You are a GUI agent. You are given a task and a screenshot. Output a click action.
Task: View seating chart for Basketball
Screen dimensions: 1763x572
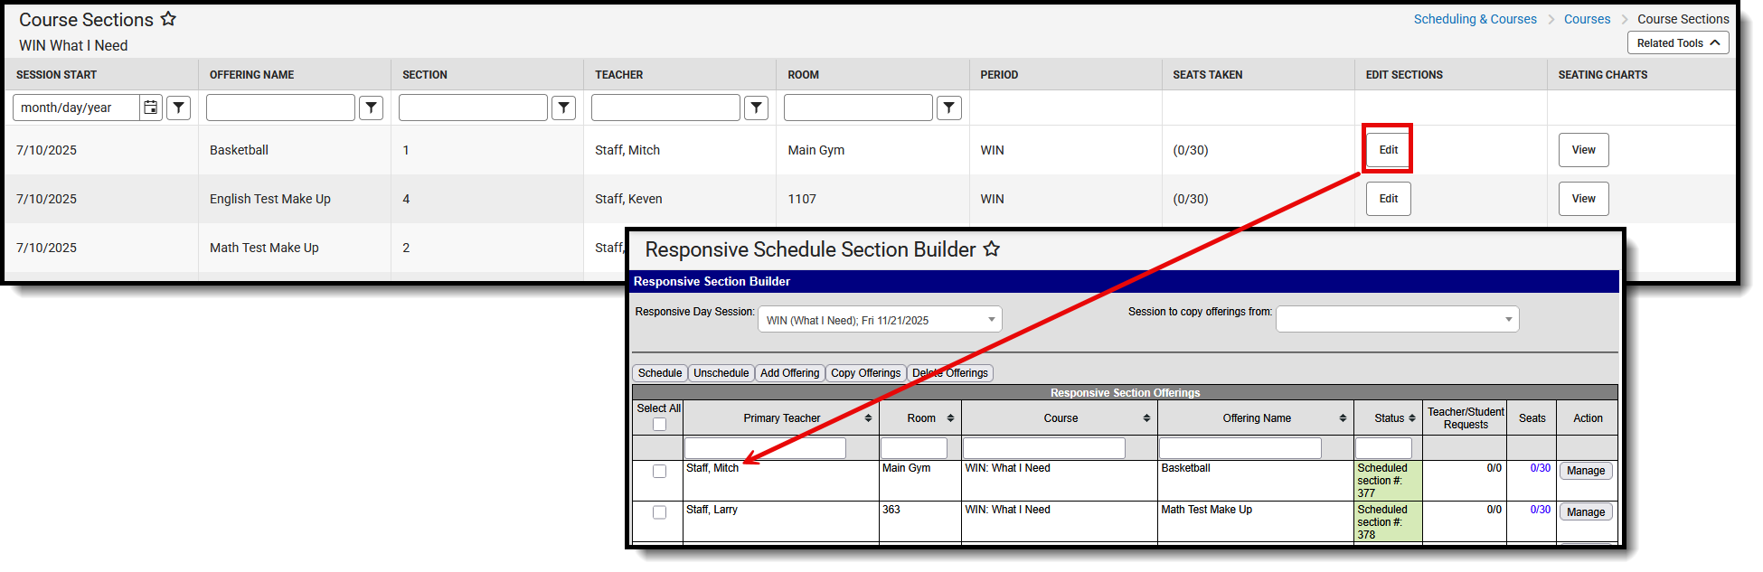(x=1584, y=150)
